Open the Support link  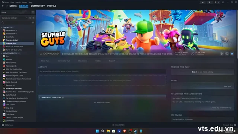point(112,61)
